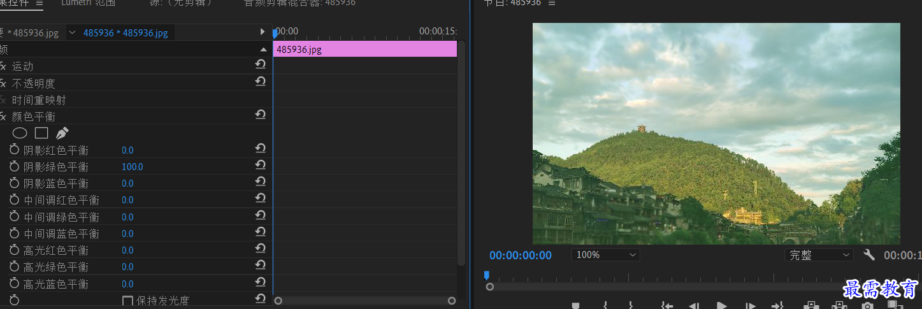Toggle animation stopwatch for 高光蓝色平衡

click(15, 284)
